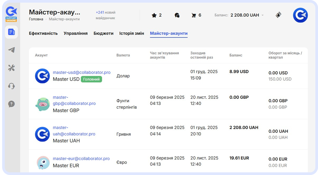Click the headset support icon
Image resolution: width=318 pixels, height=175 pixels.
(x=11, y=86)
